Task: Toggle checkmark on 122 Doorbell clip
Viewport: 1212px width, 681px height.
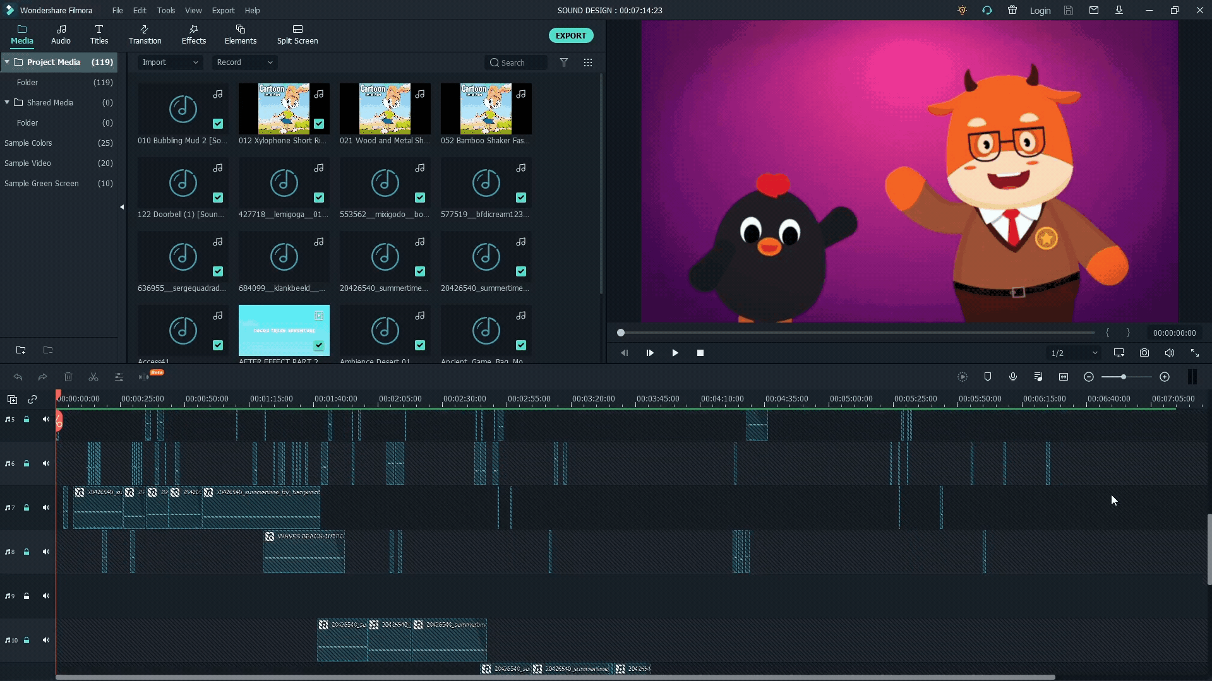Action: coord(218,198)
